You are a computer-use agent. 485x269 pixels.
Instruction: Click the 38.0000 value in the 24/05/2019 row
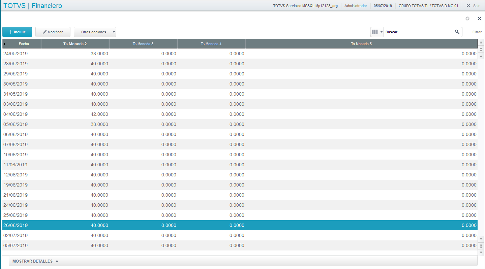tap(99, 54)
